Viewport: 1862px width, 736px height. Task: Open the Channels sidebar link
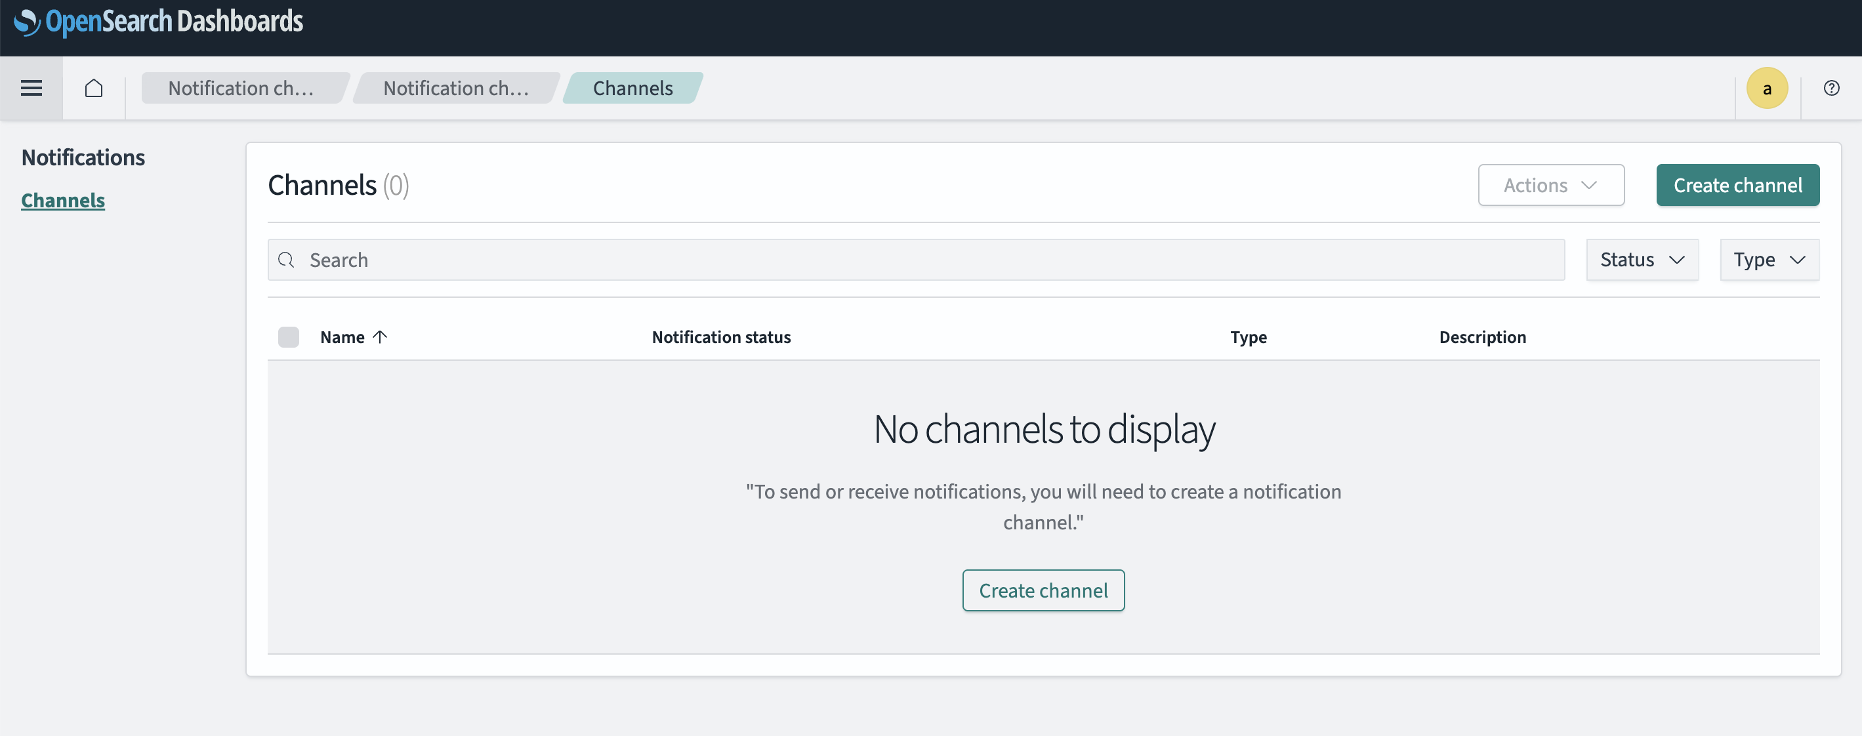63,200
